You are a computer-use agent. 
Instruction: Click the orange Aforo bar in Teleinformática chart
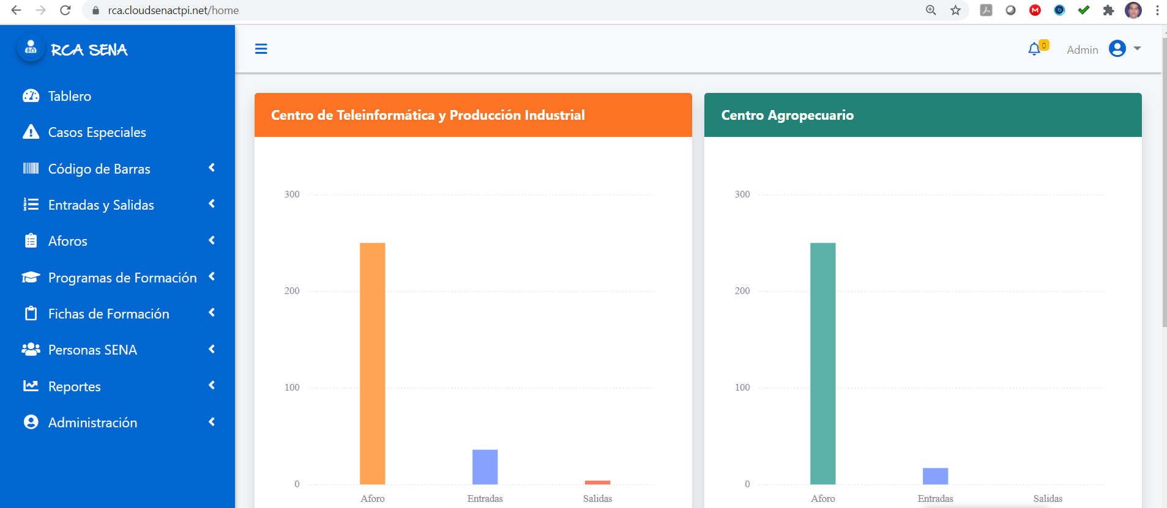tap(372, 363)
